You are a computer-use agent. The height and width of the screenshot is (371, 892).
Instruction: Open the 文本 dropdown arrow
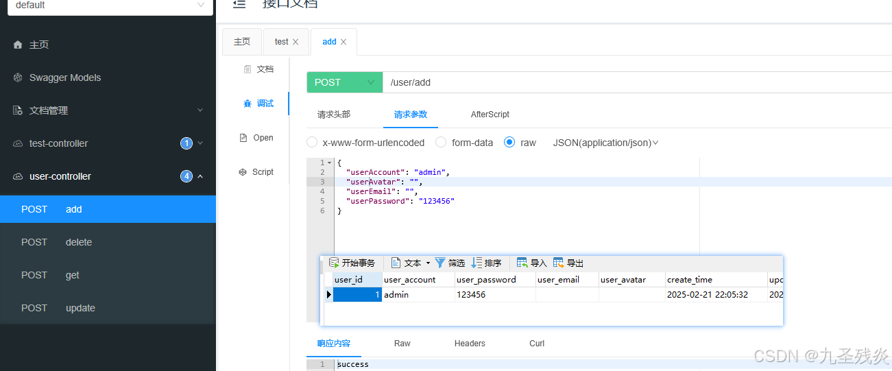[x=428, y=263]
